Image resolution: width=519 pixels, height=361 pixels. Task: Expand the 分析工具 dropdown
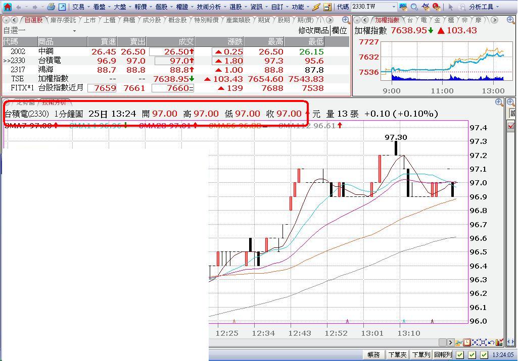[x=498, y=7]
